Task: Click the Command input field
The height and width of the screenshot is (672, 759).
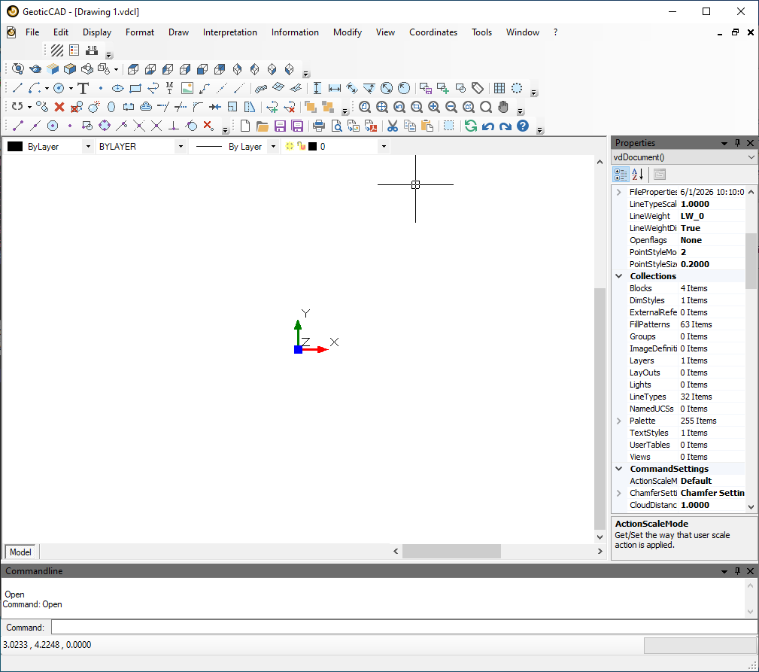Action: click(404, 628)
